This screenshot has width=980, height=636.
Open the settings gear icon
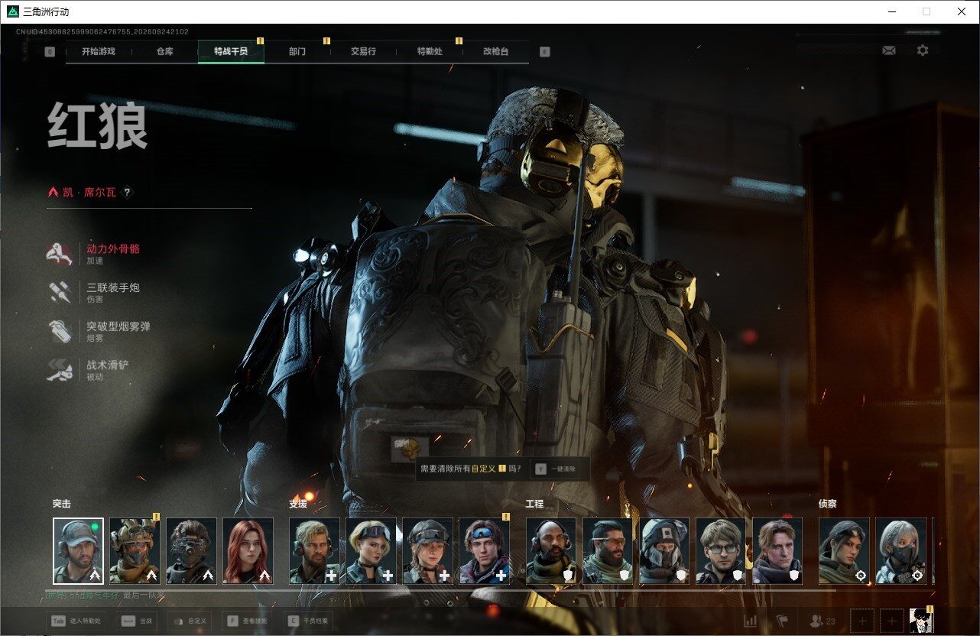[x=923, y=50]
